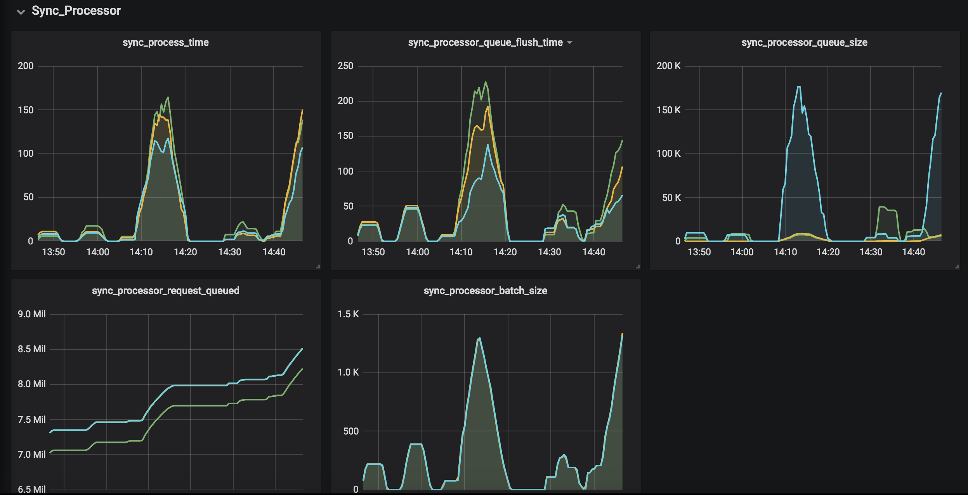Click the Sync_Processor row title
Viewport: 968px width, 495px height.
pos(76,11)
